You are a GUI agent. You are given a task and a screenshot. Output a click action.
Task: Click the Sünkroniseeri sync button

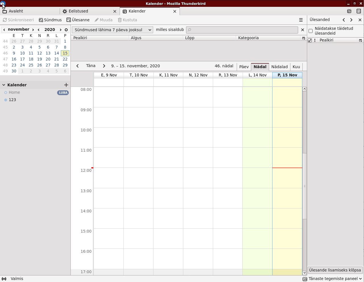click(18, 20)
